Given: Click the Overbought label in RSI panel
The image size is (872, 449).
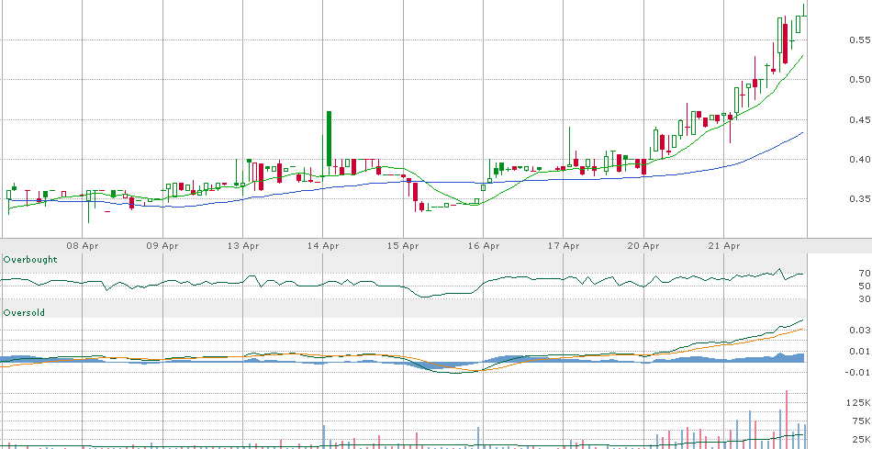Looking at the screenshot, I should [30, 260].
